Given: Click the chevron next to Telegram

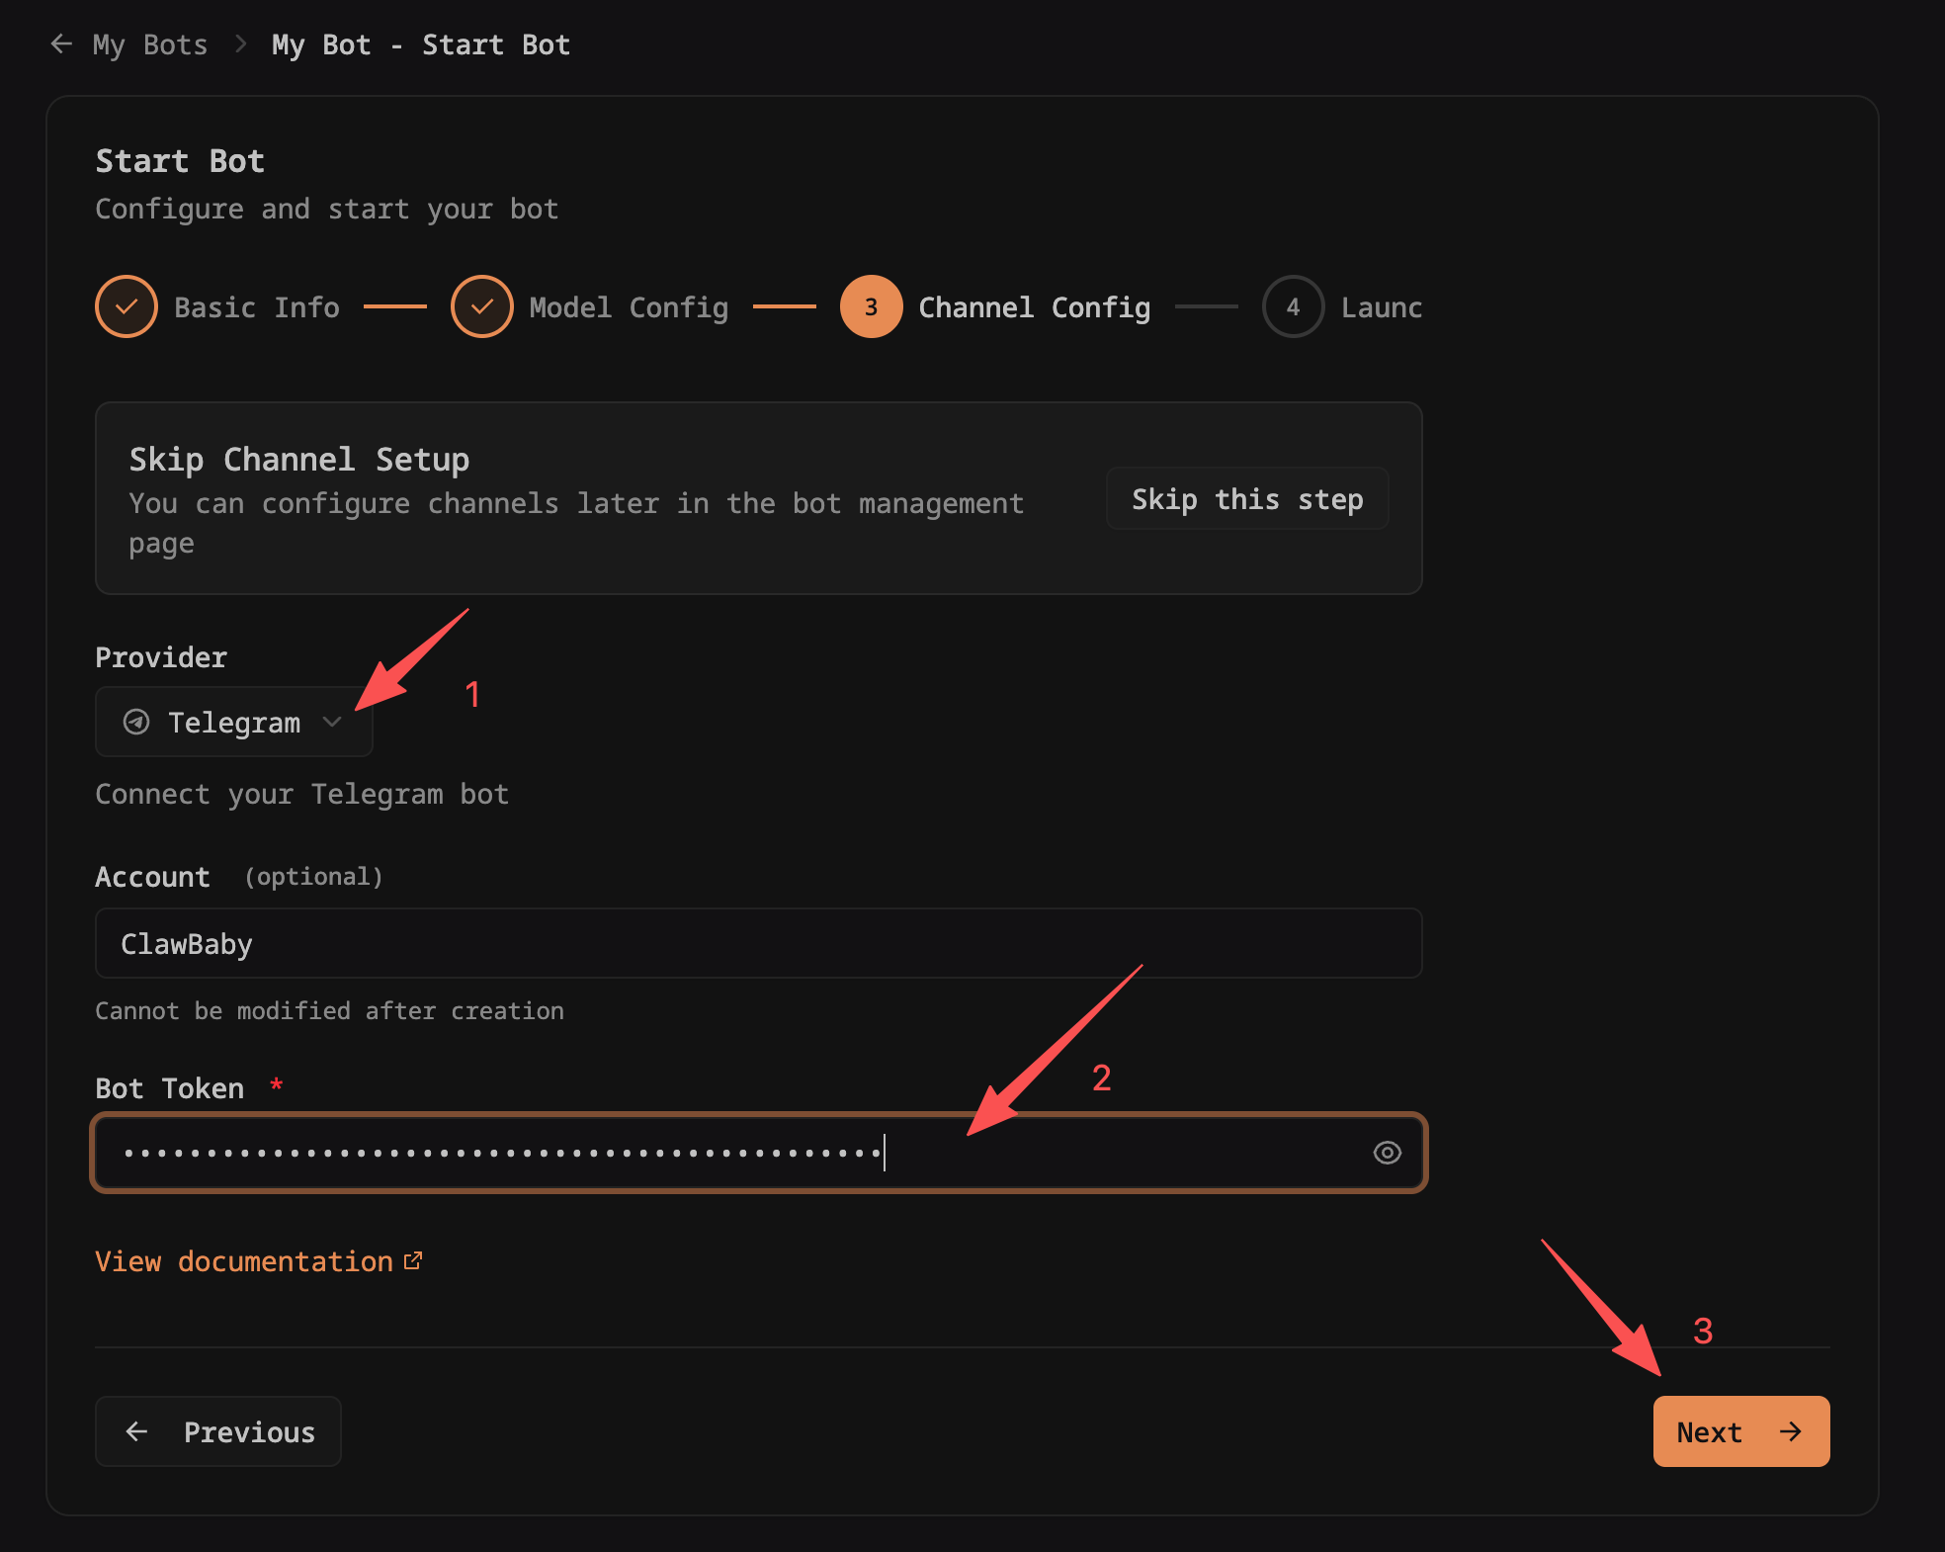Looking at the screenshot, I should [332, 722].
